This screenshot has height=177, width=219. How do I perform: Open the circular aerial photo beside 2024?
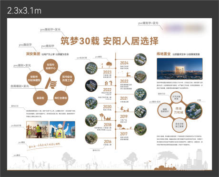[140, 60]
